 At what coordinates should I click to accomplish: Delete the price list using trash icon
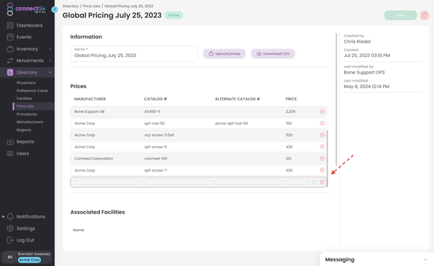pos(424,16)
